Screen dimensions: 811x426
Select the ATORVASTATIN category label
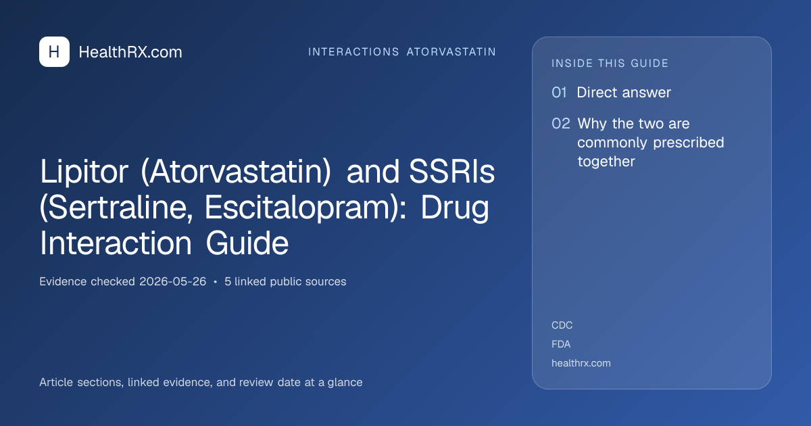coord(451,52)
